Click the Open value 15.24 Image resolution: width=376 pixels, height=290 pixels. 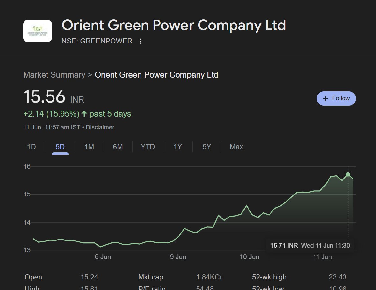89,277
